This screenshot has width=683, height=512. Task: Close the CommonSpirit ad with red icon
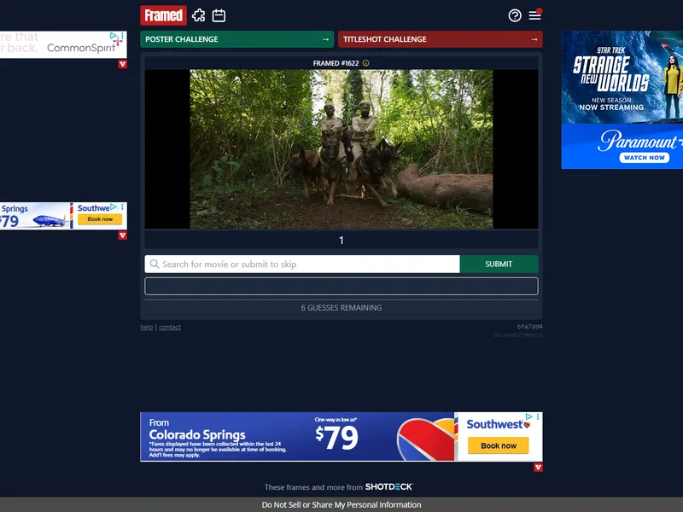pos(122,65)
